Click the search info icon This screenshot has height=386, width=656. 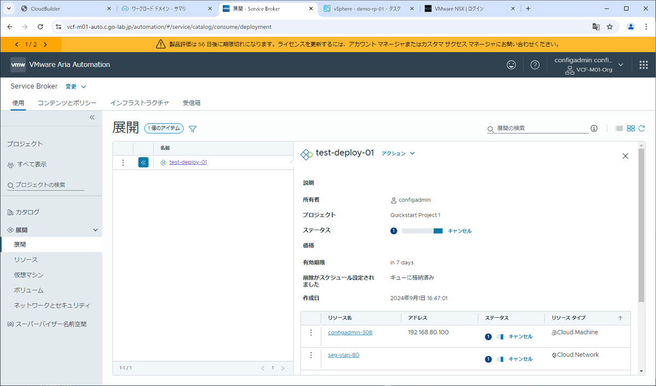594,128
